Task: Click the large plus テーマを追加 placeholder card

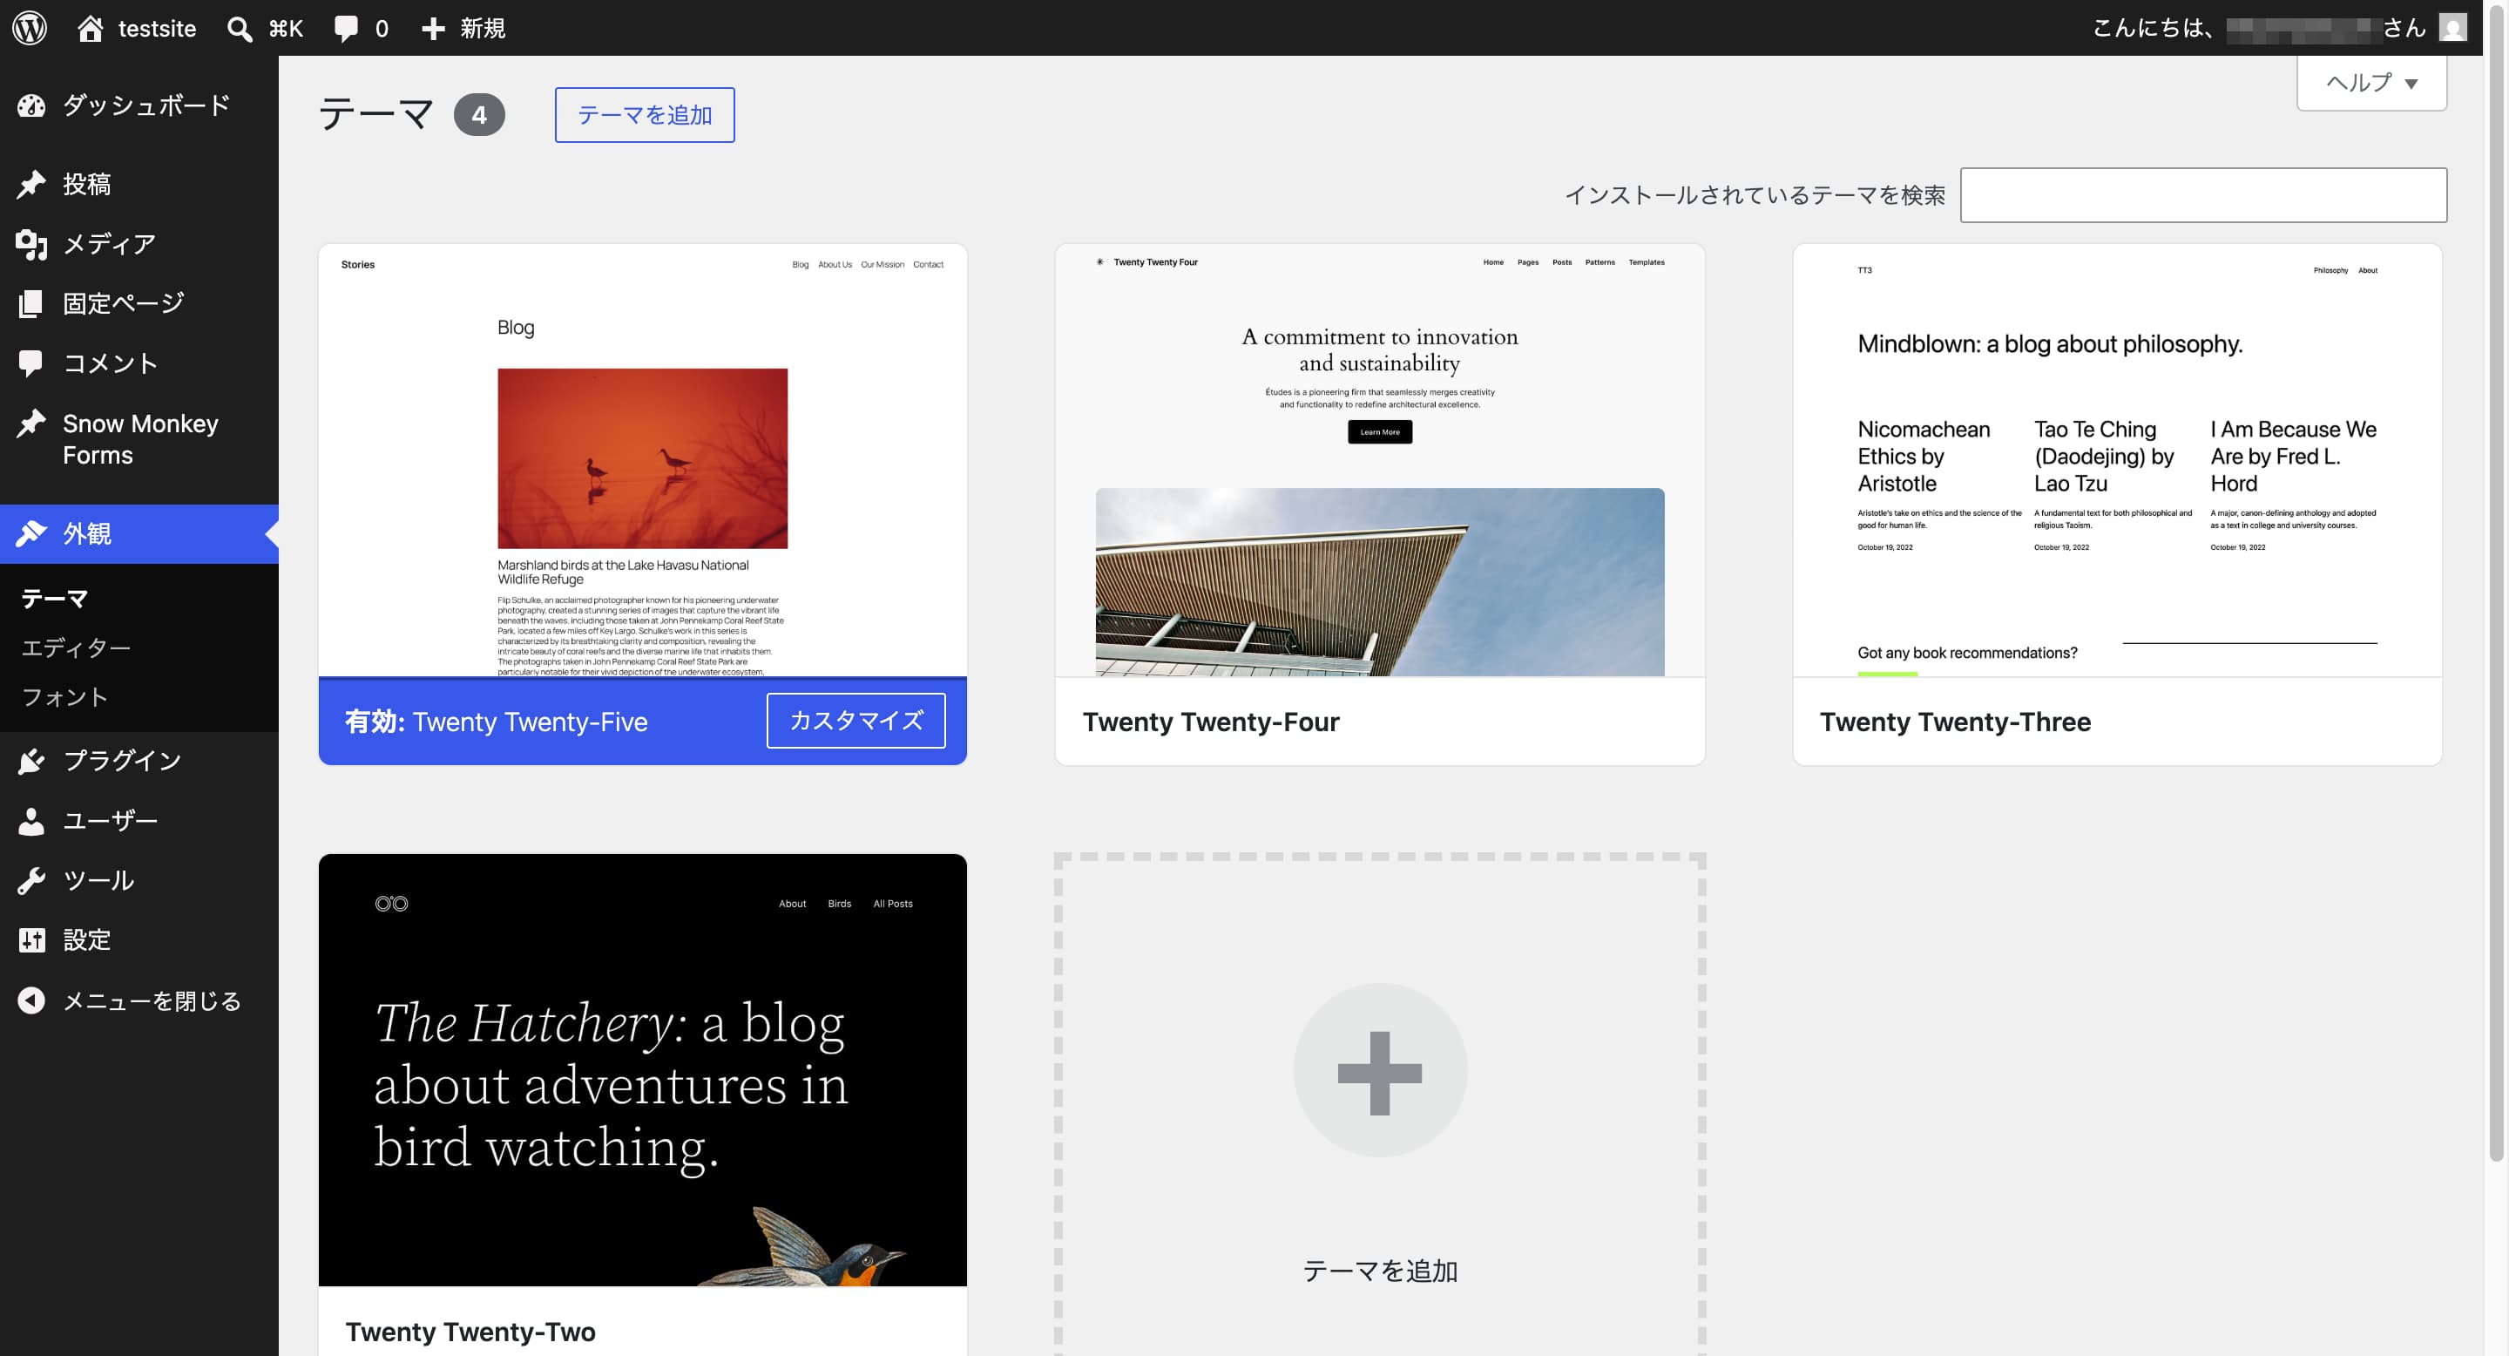Action: coord(1380,1105)
